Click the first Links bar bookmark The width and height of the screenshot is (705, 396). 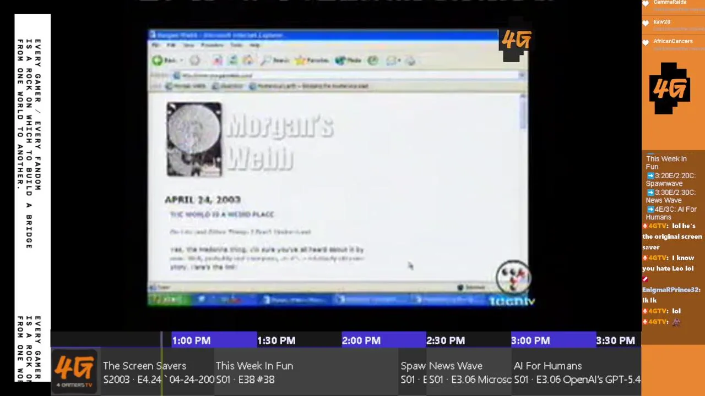coord(186,86)
